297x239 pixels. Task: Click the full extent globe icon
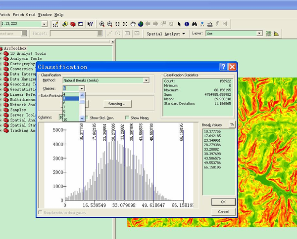click(x=141, y=24)
